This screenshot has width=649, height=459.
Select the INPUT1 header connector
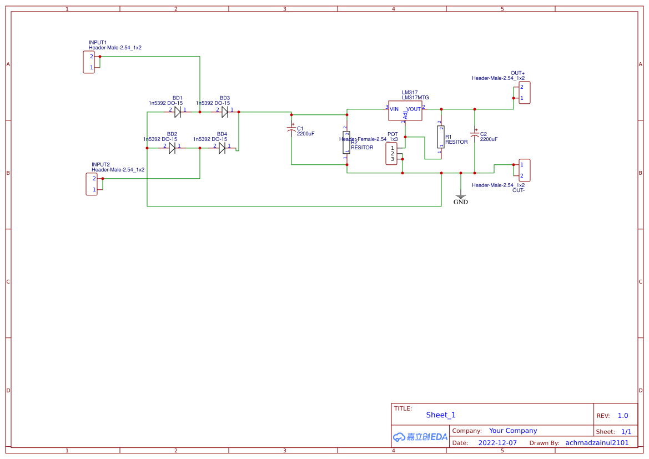(x=89, y=62)
